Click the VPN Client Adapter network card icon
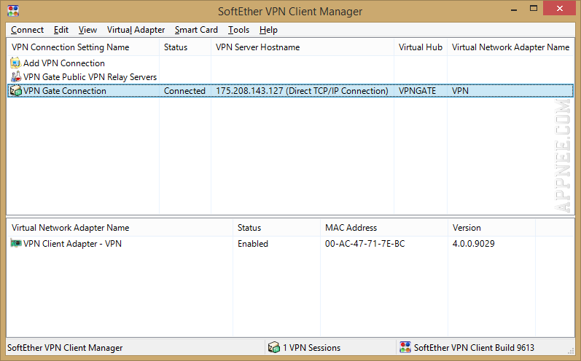 [15, 243]
